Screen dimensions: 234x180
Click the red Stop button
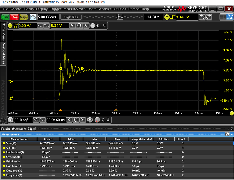(14, 17)
